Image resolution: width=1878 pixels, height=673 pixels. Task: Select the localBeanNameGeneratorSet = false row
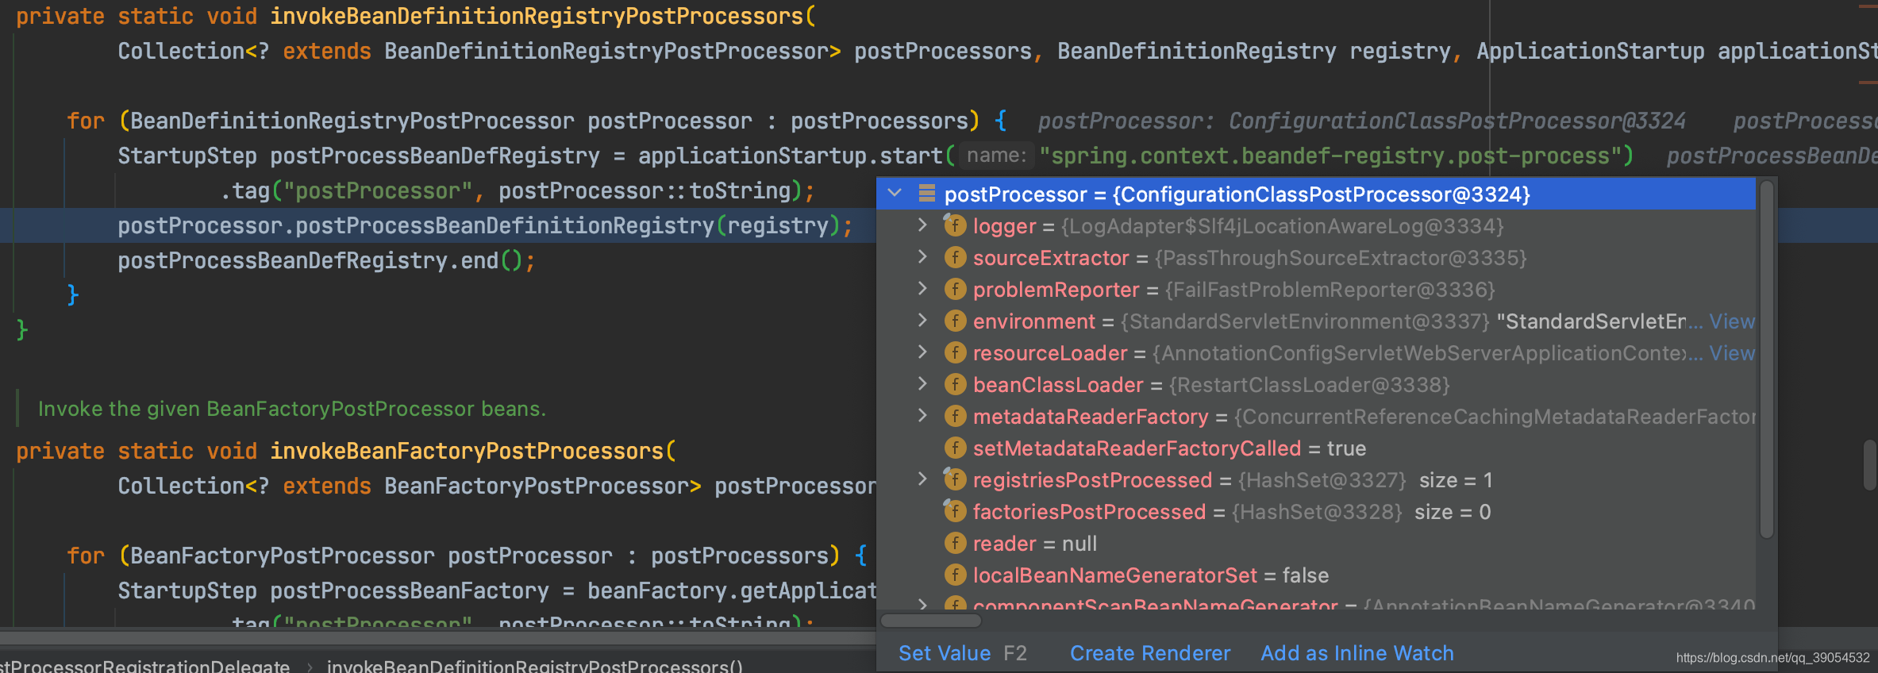click(x=1316, y=575)
